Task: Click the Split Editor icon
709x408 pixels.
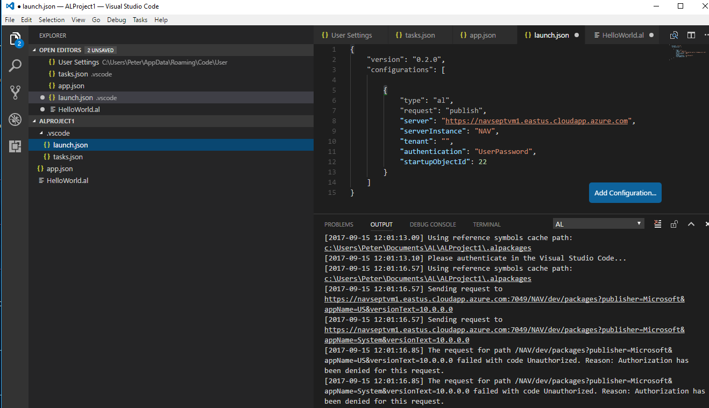Action: pos(691,35)
